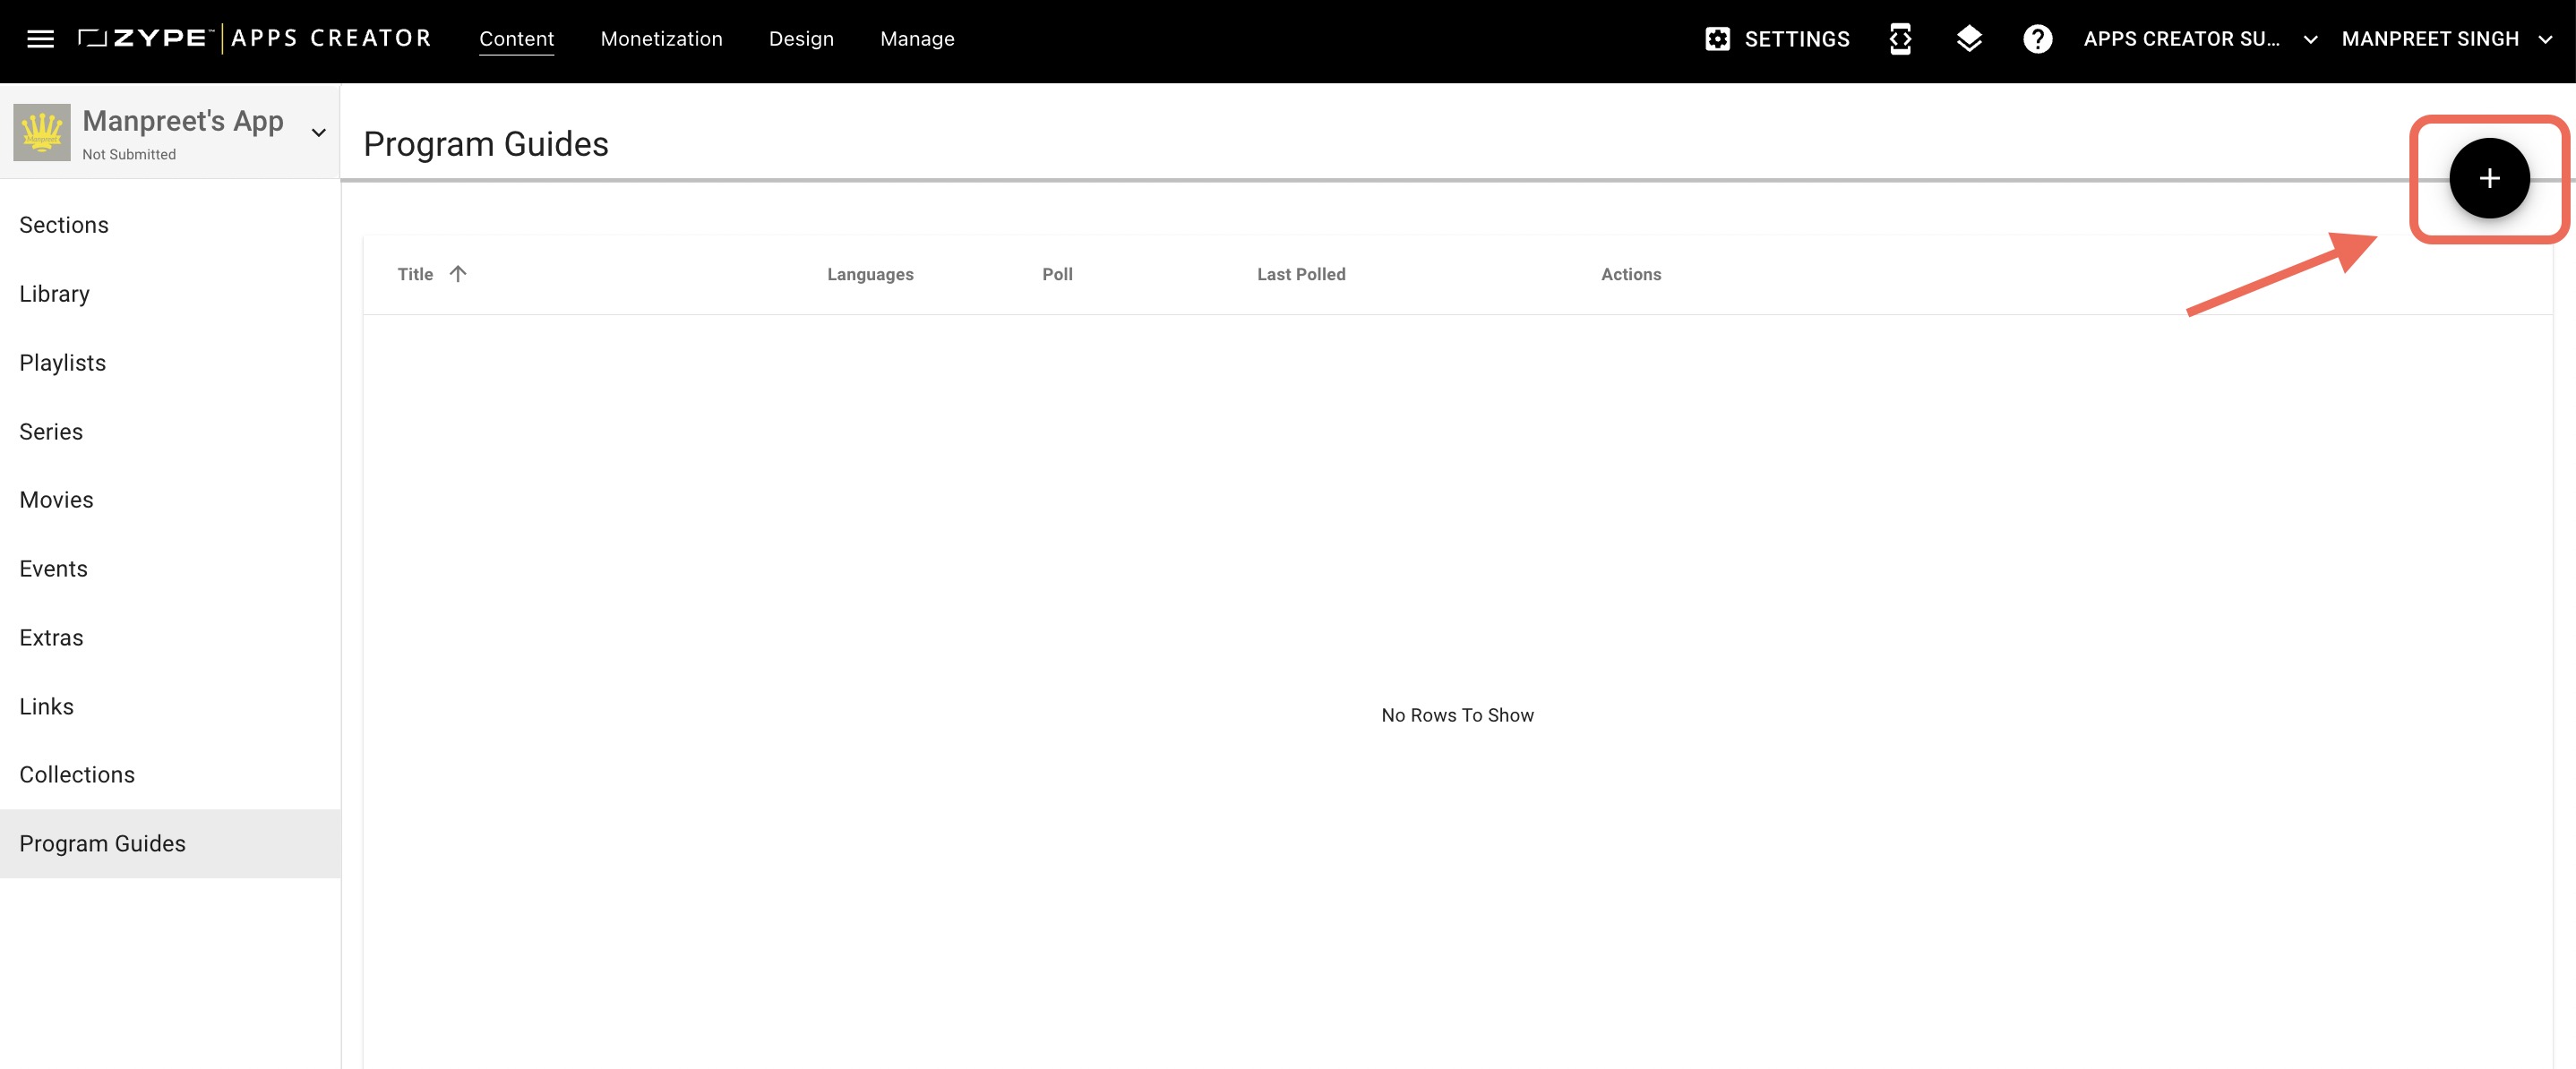Click the Zype Apps Creator logo
Viewport: 2576px width, 1069px height.
(x=254, y=39)
